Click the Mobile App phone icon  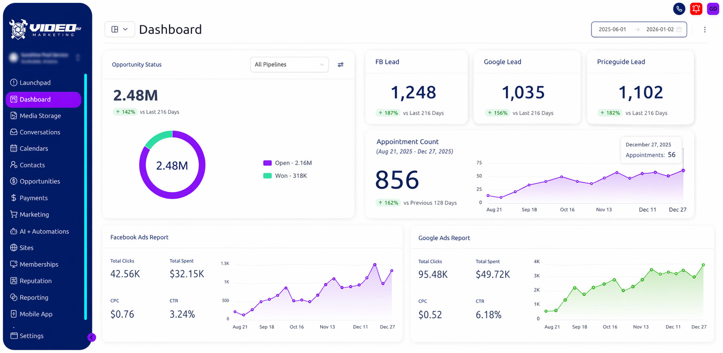point(14,314)
